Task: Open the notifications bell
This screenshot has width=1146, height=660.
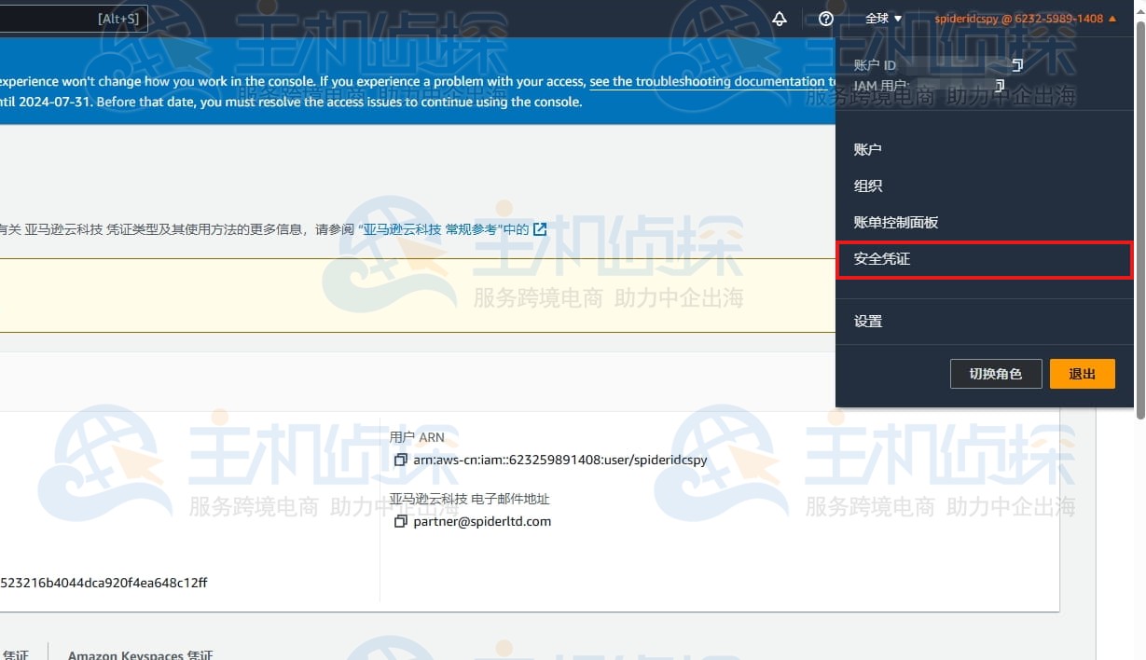Action: point(780,18)
